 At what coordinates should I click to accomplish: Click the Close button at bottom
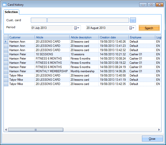[x=152, y=139]
